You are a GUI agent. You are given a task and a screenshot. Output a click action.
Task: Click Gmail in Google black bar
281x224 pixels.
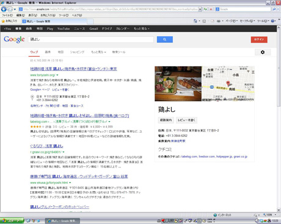click(93, 29)
